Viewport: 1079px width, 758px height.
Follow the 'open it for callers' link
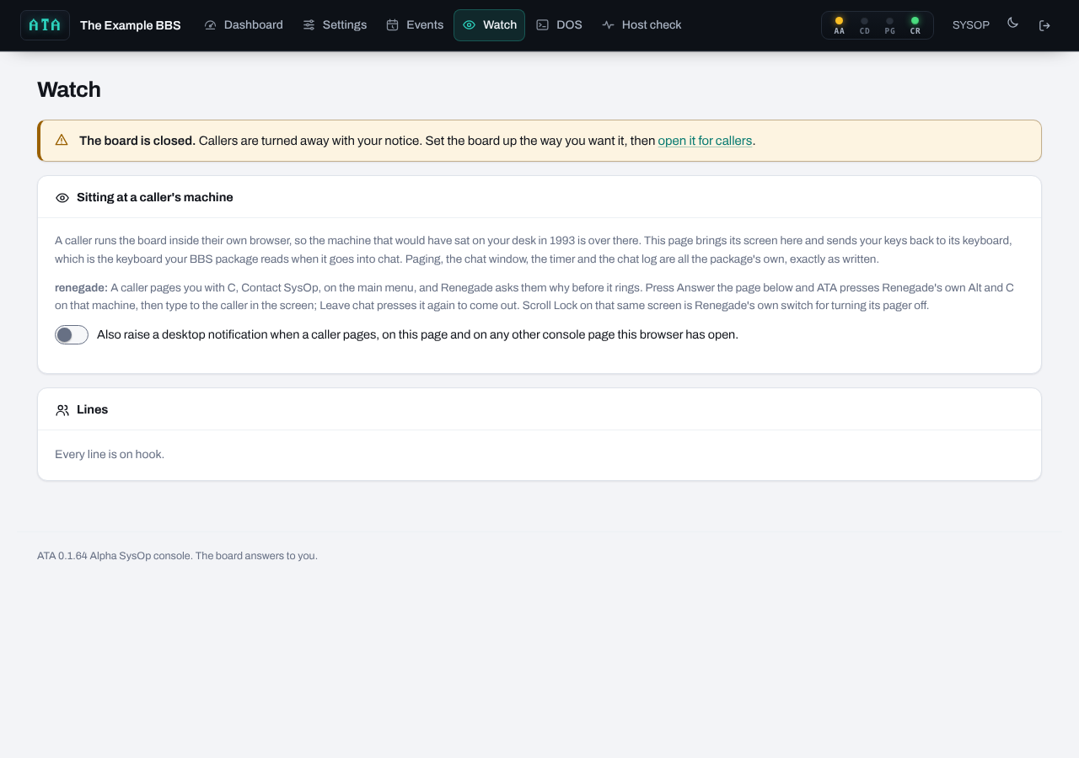[x=705, y=141]
